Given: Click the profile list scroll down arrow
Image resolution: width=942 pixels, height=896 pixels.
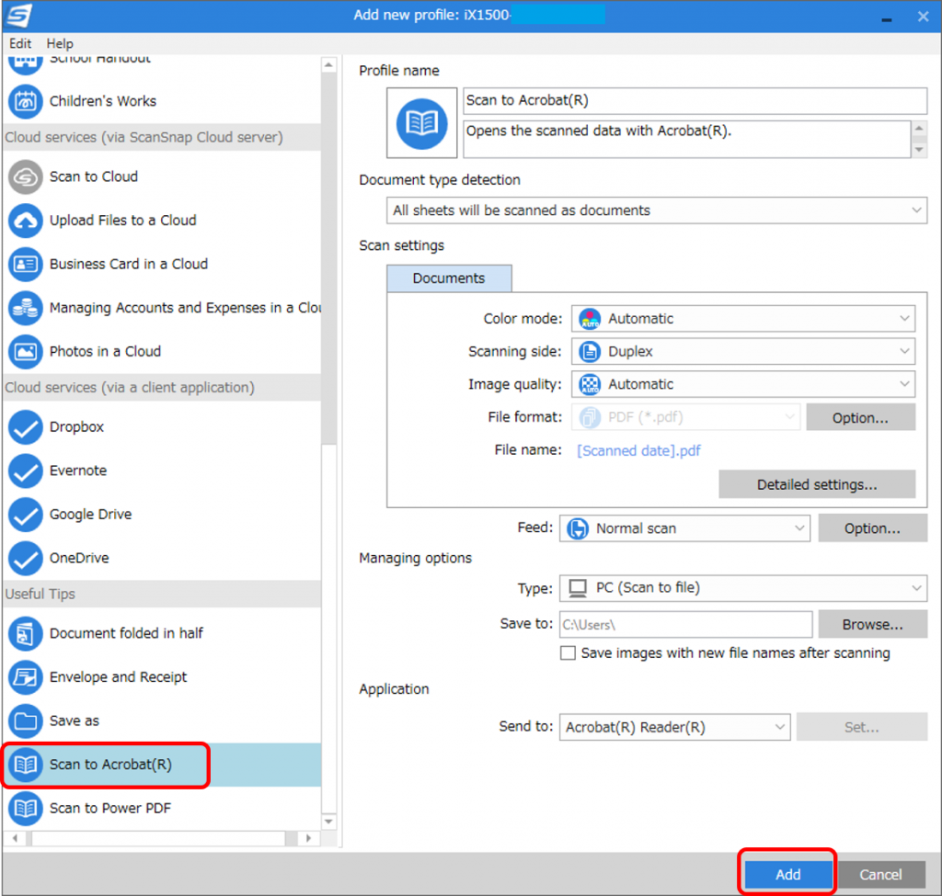Looking at the screenshot, I should 328,821.
